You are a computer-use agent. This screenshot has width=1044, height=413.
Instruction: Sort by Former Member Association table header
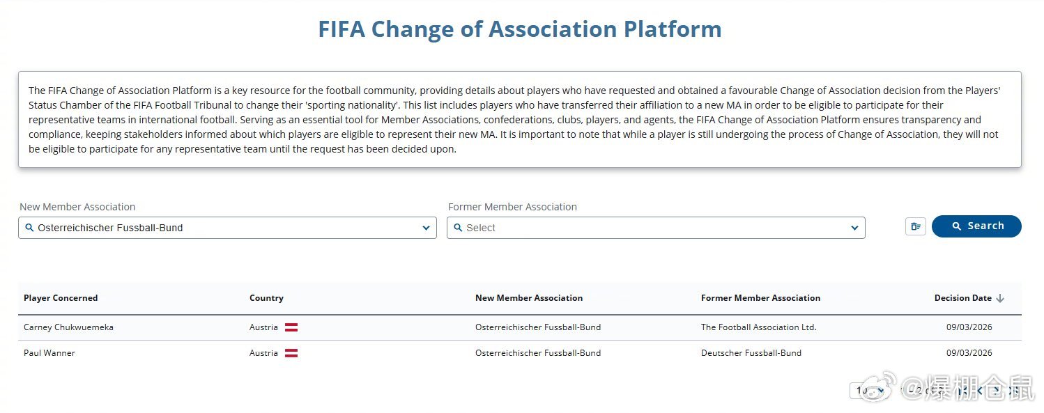coord(760,298)
